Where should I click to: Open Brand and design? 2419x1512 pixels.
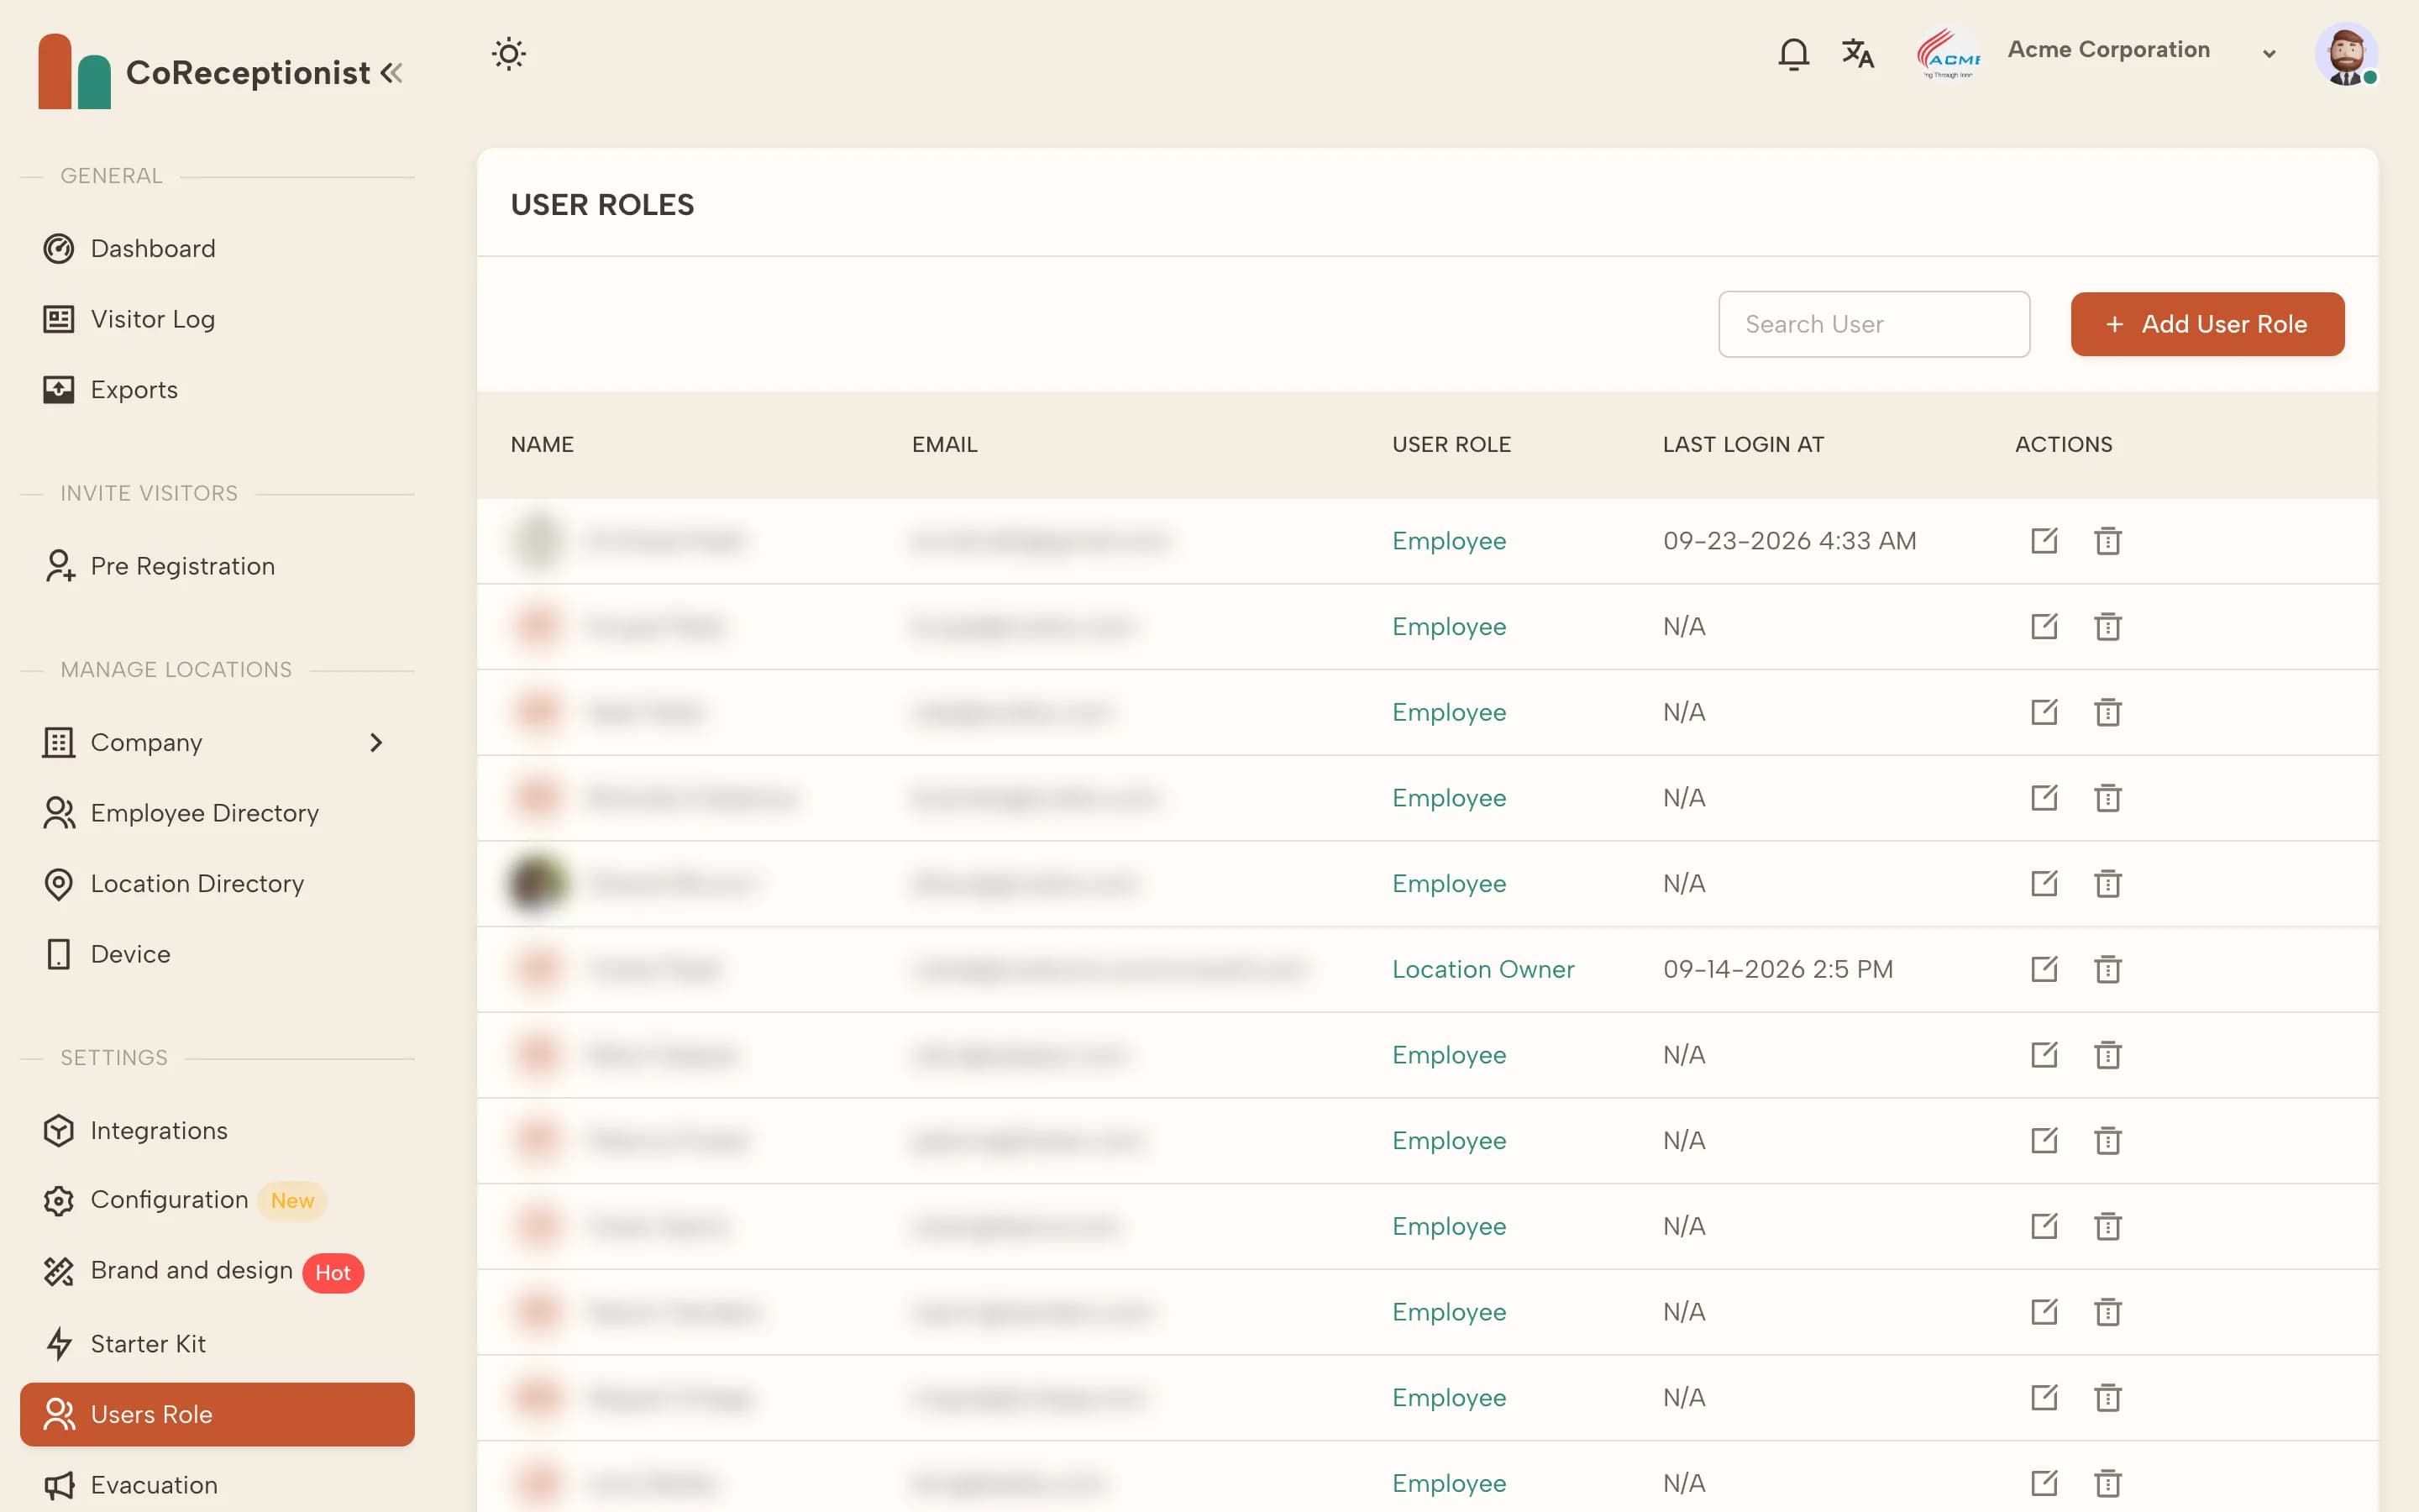[217, 1271]
